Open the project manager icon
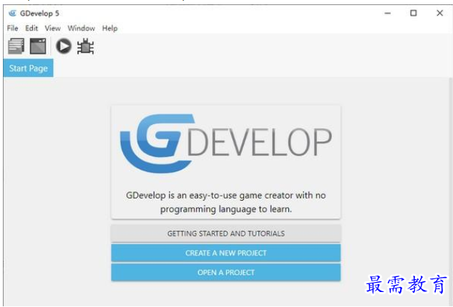 16,46
